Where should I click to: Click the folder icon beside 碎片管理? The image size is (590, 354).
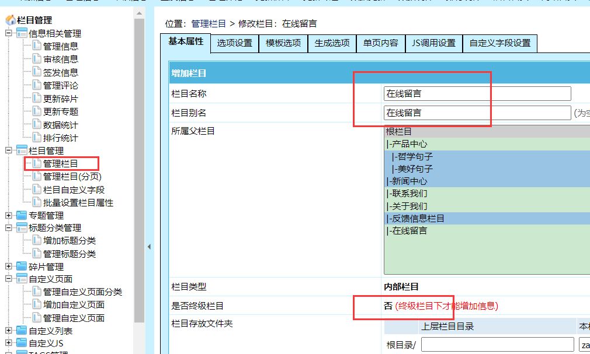[x=22, y=267]
